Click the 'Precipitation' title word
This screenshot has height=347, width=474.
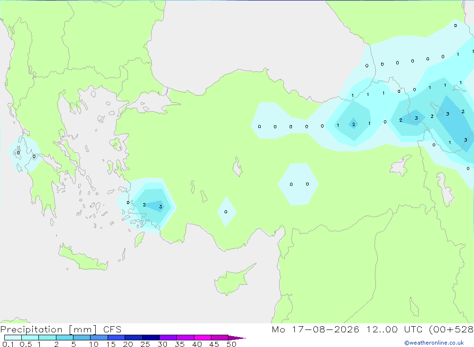coord(31,329)
